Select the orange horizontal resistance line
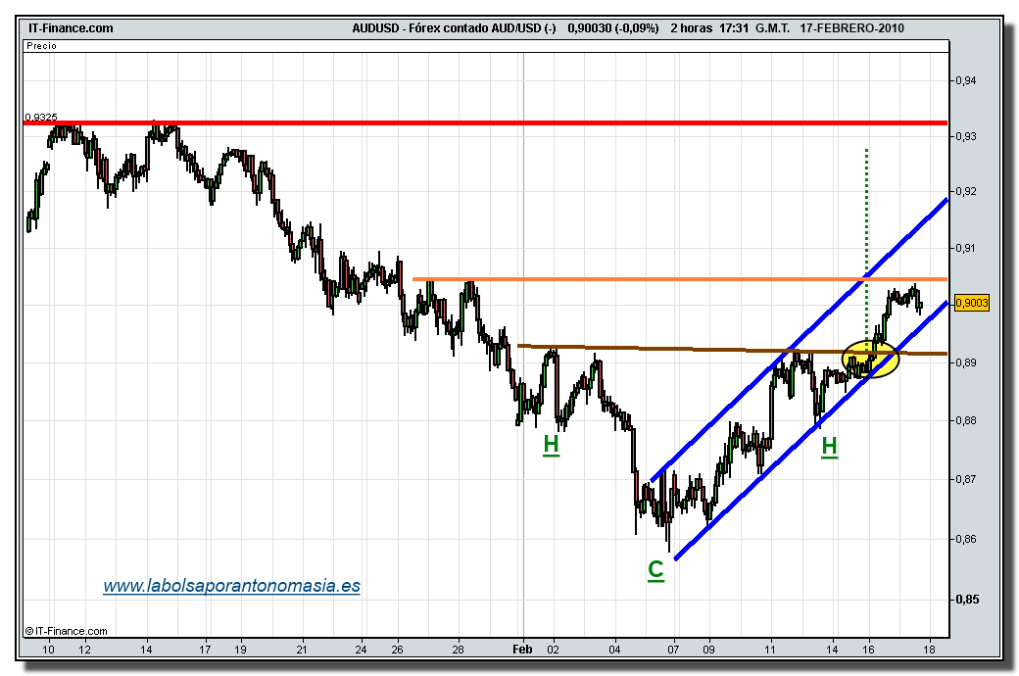This screenshot has width=1019, height=676. click(x=680, y=279)
